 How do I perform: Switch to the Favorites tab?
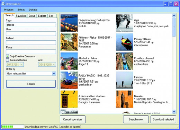pos(21,16)
